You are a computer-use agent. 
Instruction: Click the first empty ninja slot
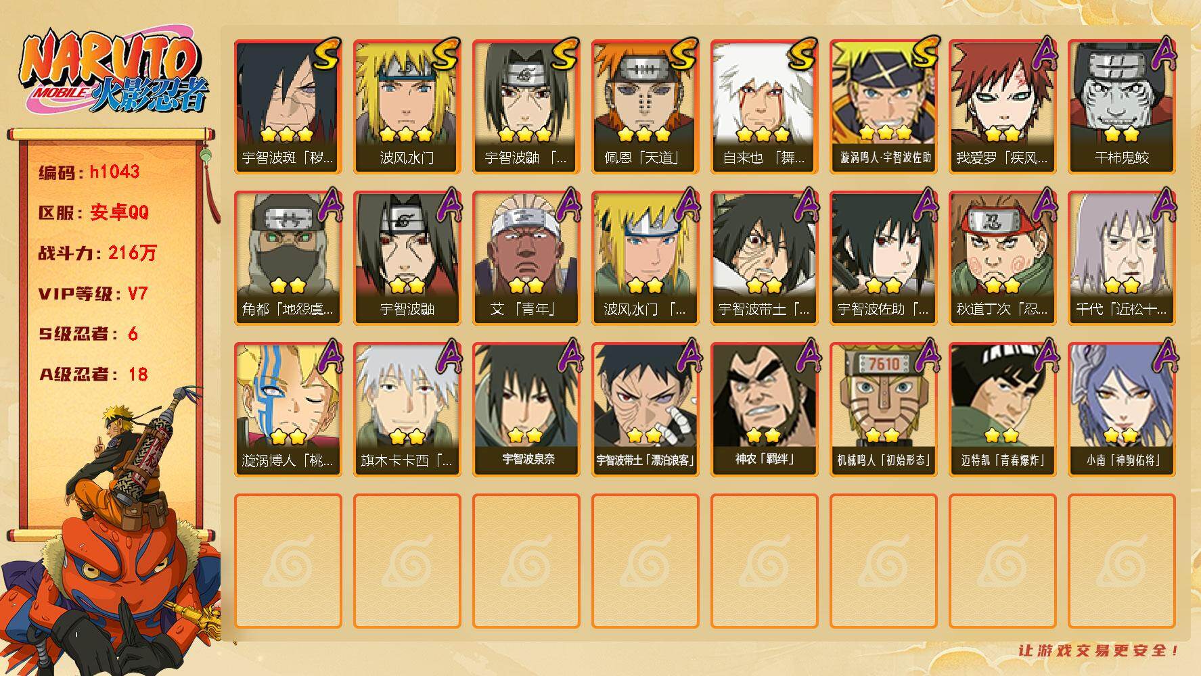coord(288,561)
